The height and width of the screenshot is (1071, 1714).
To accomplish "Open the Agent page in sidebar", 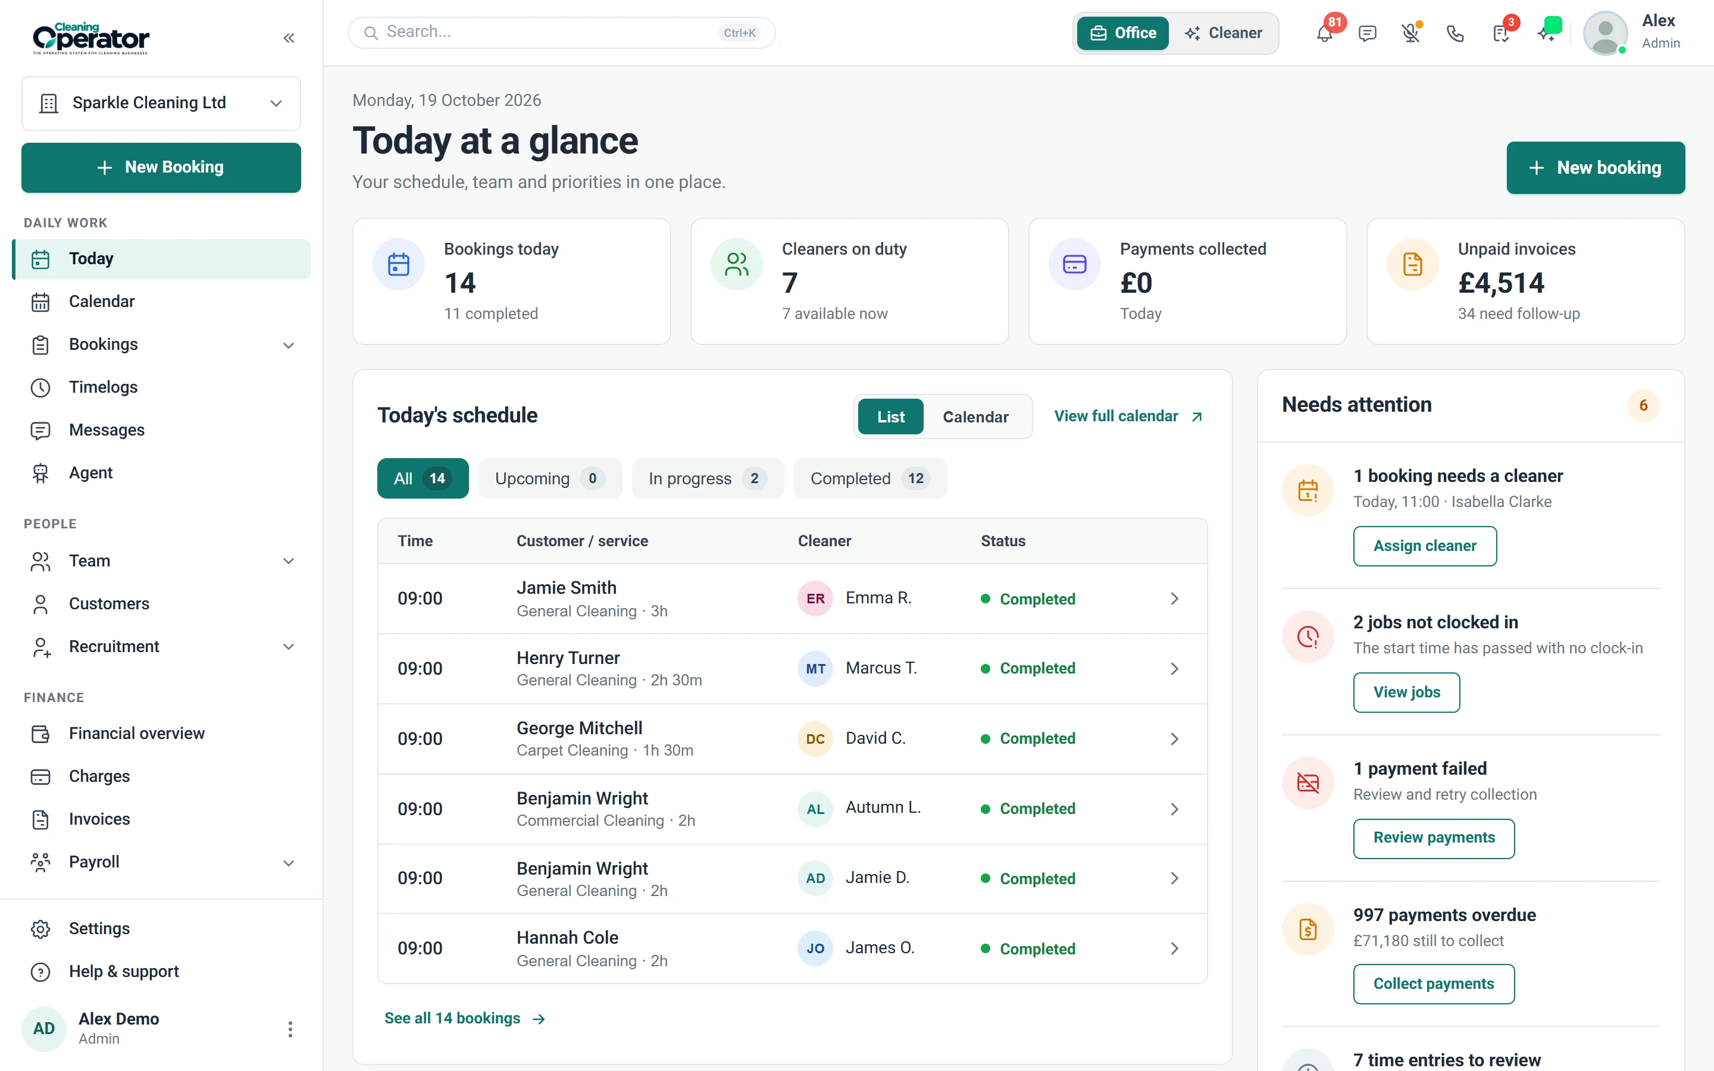I will 161,473.
